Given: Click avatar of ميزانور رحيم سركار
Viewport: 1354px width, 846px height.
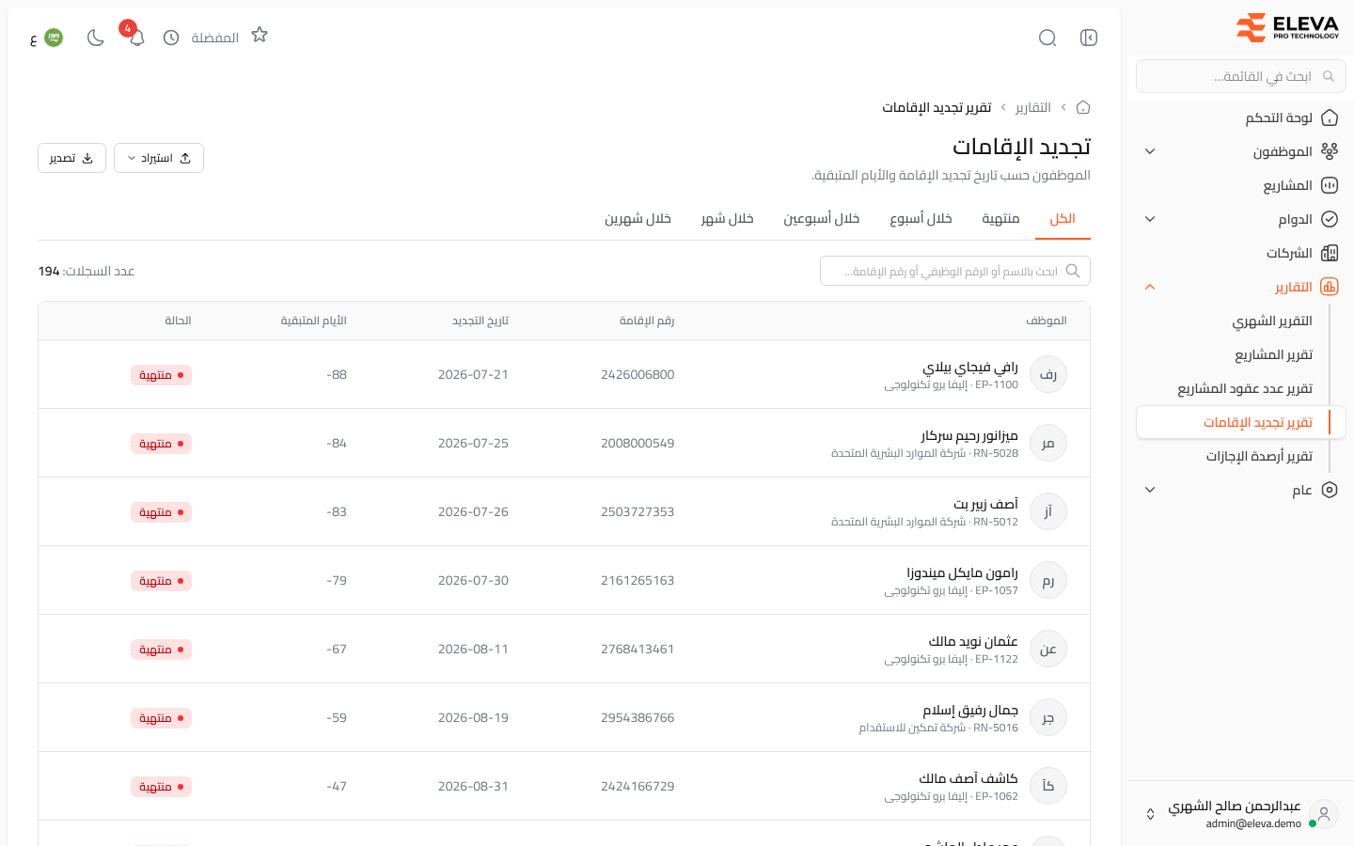Looking at the screenshot, I should [x=1048, y=443].
